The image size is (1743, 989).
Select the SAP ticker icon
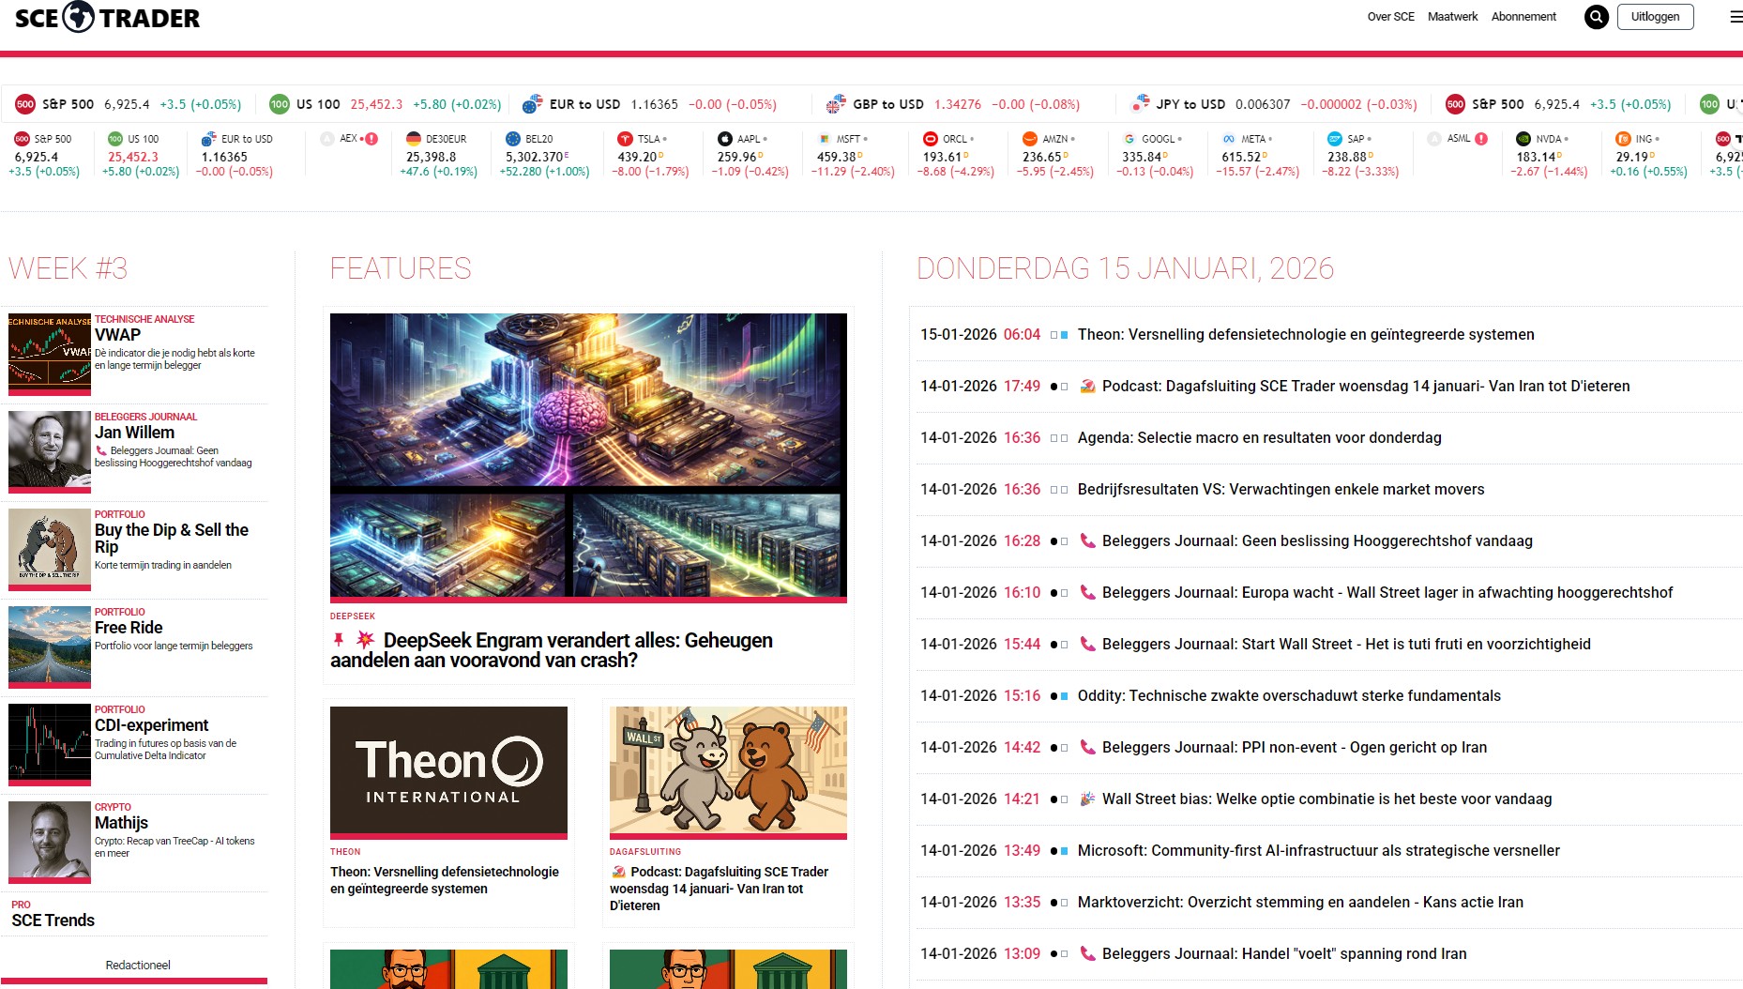coord(1334,139)
